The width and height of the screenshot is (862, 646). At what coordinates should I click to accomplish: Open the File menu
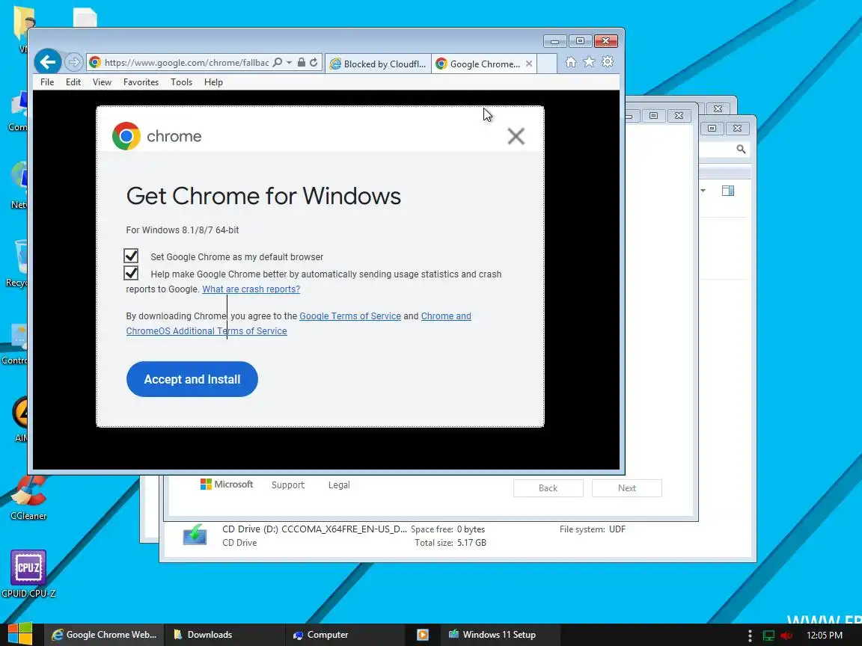point(47,81)
